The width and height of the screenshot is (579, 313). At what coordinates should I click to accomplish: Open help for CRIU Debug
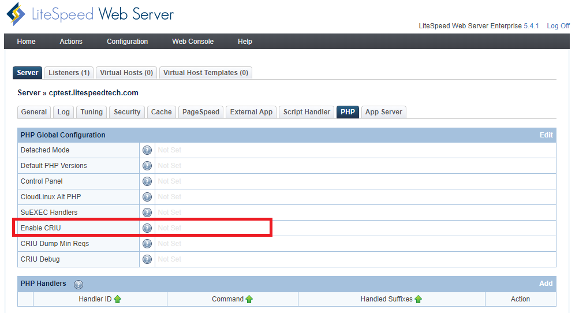pos(147,259)
